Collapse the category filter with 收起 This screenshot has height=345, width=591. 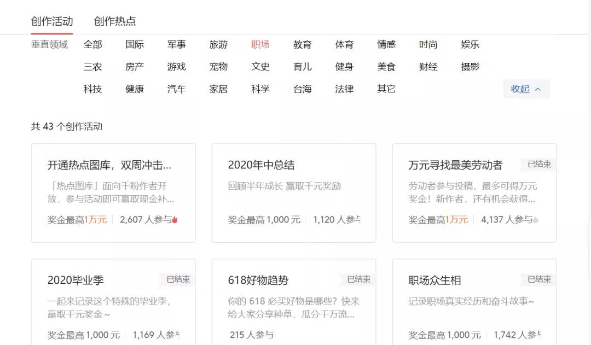(x=526, y=89)
